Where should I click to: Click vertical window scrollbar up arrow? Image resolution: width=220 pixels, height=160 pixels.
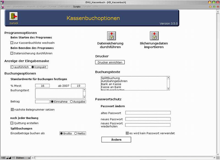(x=218, y=11)
